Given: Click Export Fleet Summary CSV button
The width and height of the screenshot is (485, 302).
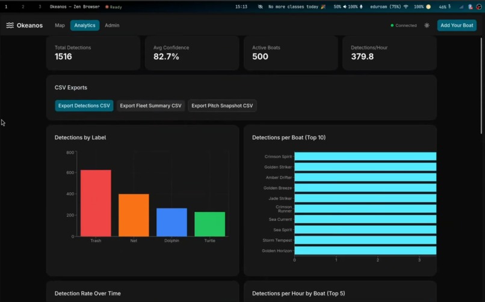Looking at the screenshot, I should pos(150,106).
